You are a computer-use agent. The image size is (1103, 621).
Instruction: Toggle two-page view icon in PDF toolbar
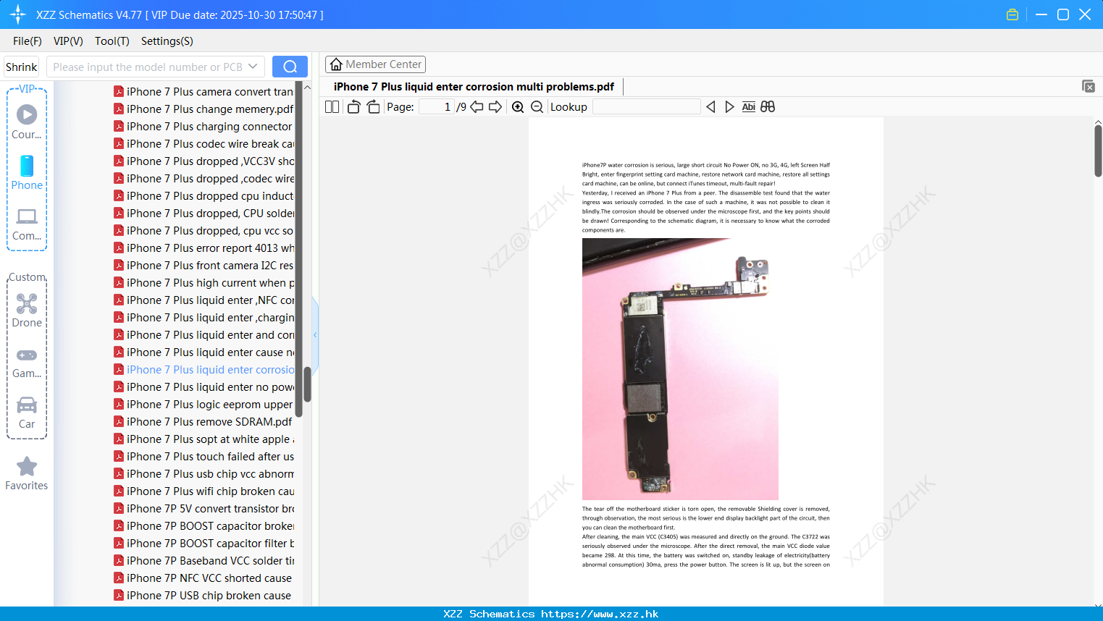click(x=332, y=106)
